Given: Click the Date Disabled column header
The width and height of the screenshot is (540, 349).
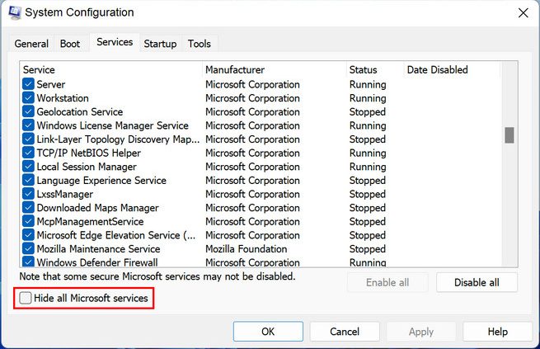Looking at the screenshot, I should click(437, 70).
